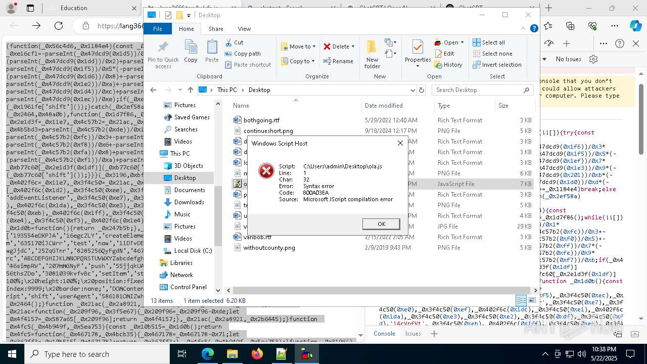This screenshot has width=647, height=364.
Task: Click the Copilot icon in Edge toolbar
Action: (635, 25)
